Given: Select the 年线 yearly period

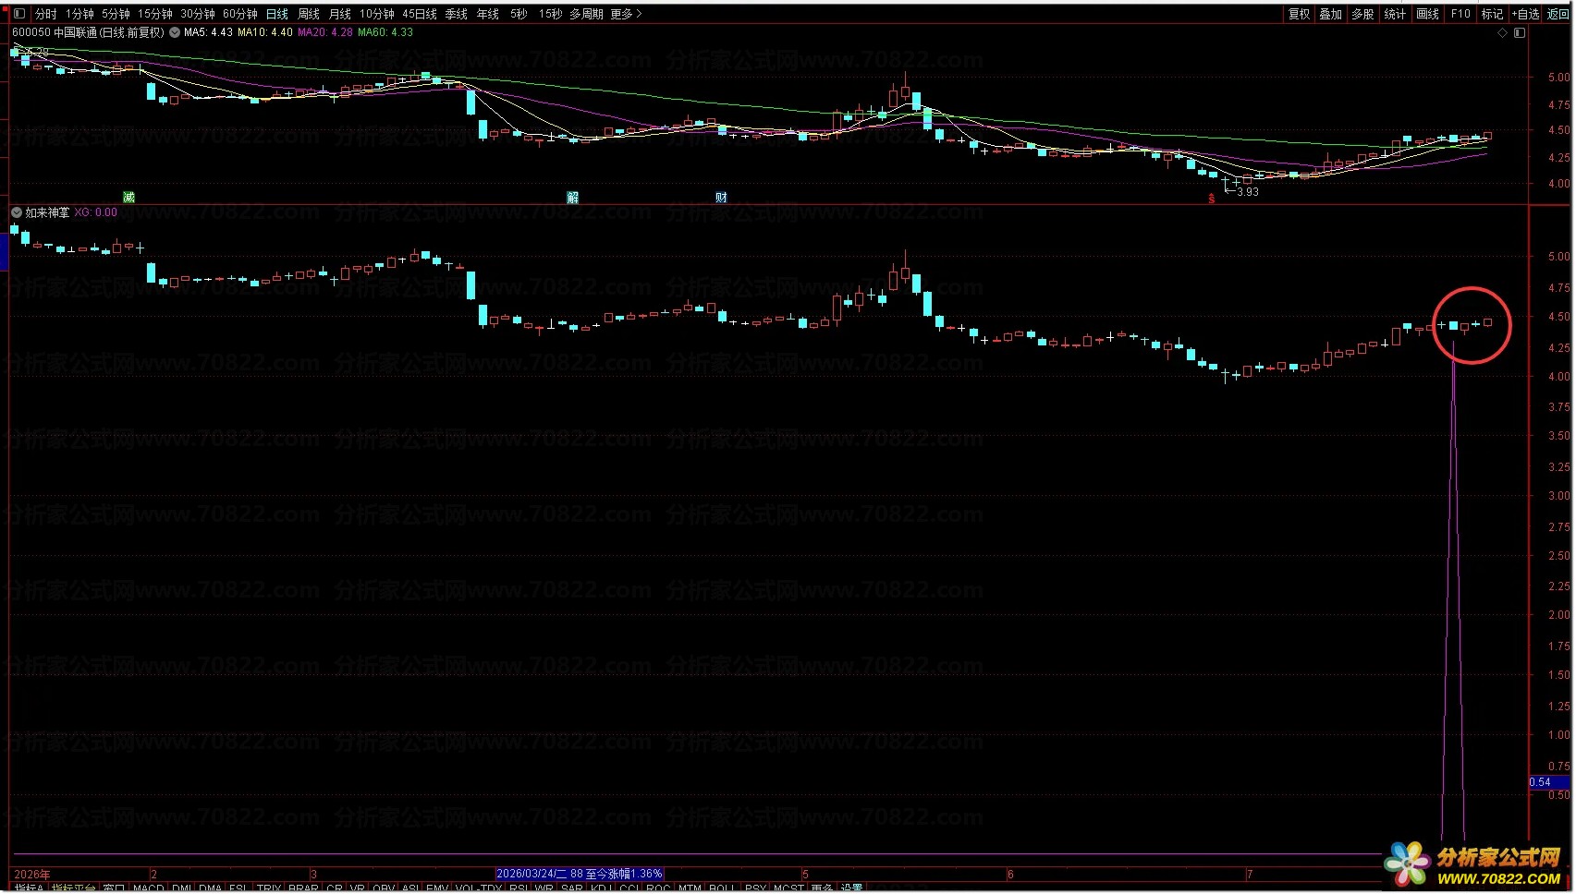Looking at the screenshot, I should pos(488,14).
